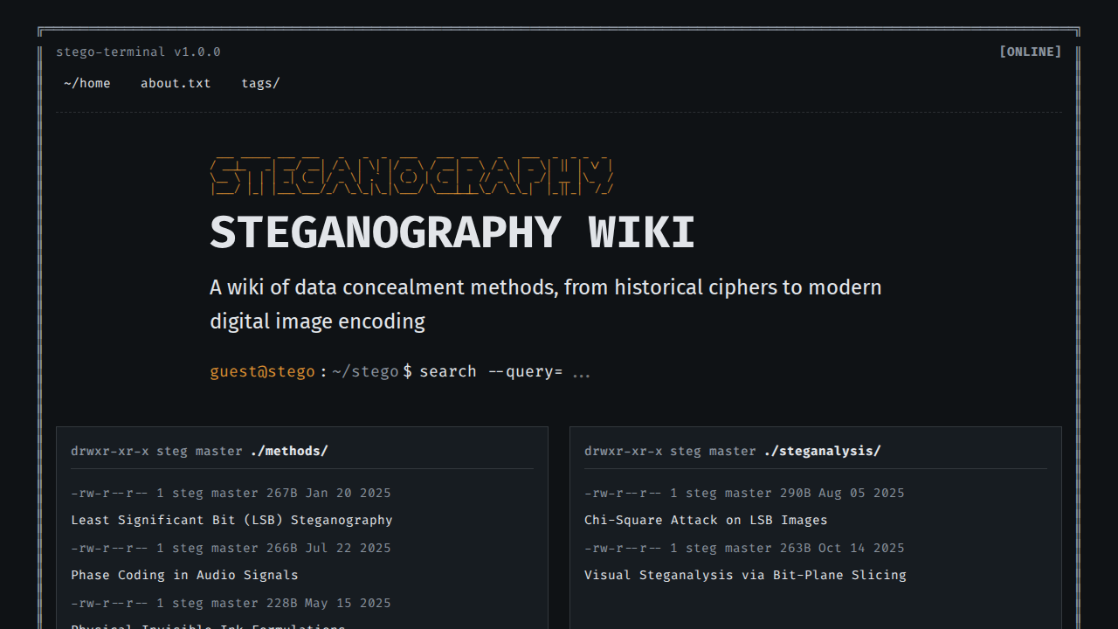Open the ~/home navigation link

[x=87, y=84]
